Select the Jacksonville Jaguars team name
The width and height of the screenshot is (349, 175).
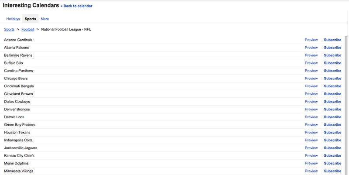click(x=21, y=148)
